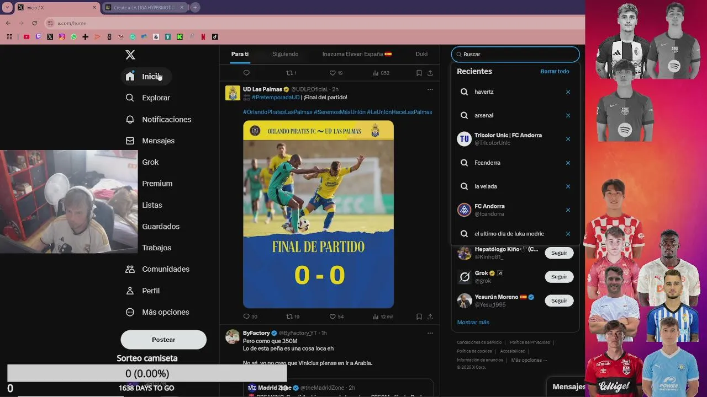This screenshot has height=397, width=707.
Task: Open the 'Duki' timeline tab
Action: tap(421, 54)
